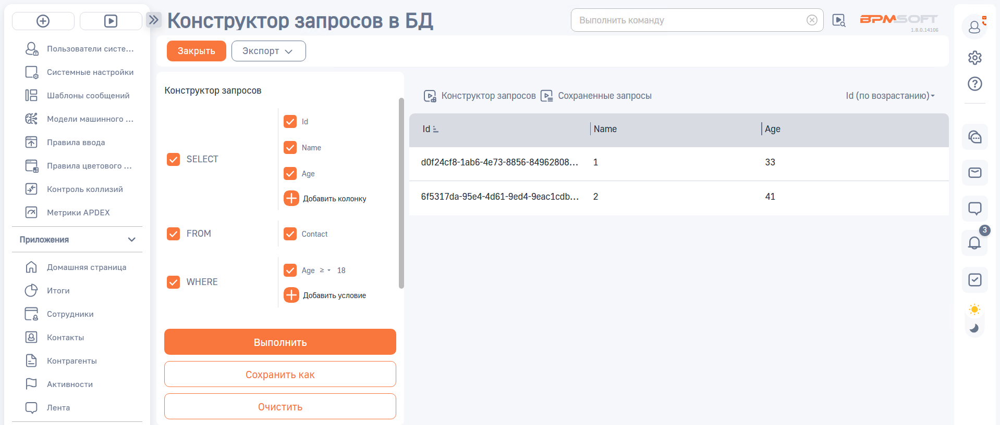Open Шаблоны сообщений sidebar icon
The height and width of the screenshot is (425, 1000).
(32, 96)
